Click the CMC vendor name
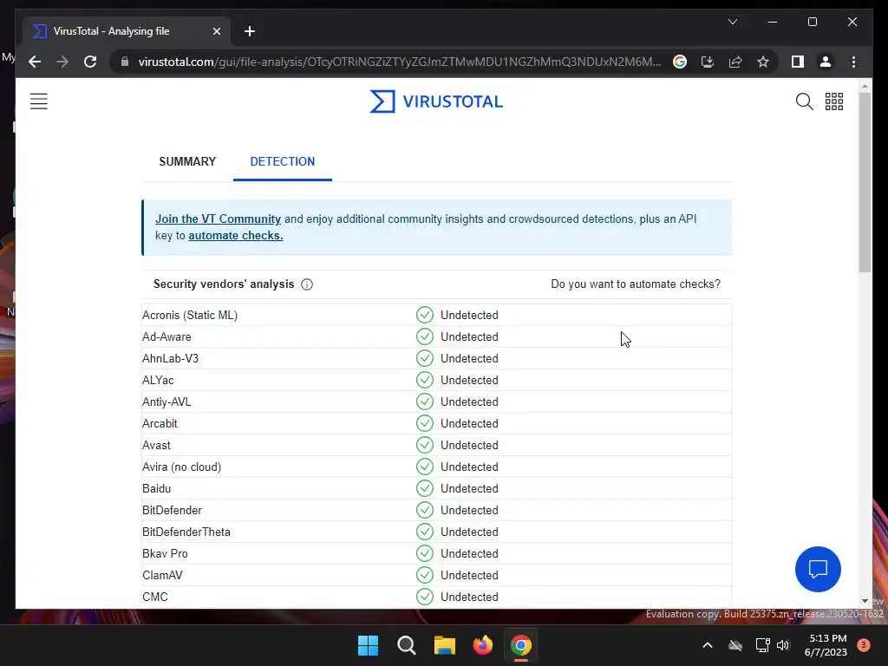The width and height of the screenshot is (888, 666). [x=155, y=597]
